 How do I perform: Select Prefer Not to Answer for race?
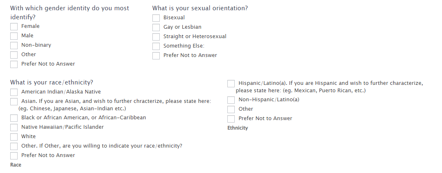(x=14, y=156)
